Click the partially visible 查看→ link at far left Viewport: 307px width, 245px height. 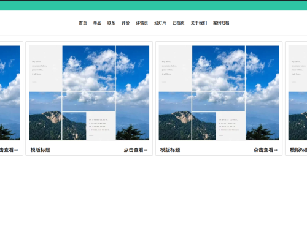[9, 150]
